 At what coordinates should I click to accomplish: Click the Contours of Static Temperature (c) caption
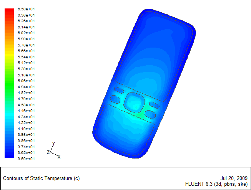tap(42, 178)
